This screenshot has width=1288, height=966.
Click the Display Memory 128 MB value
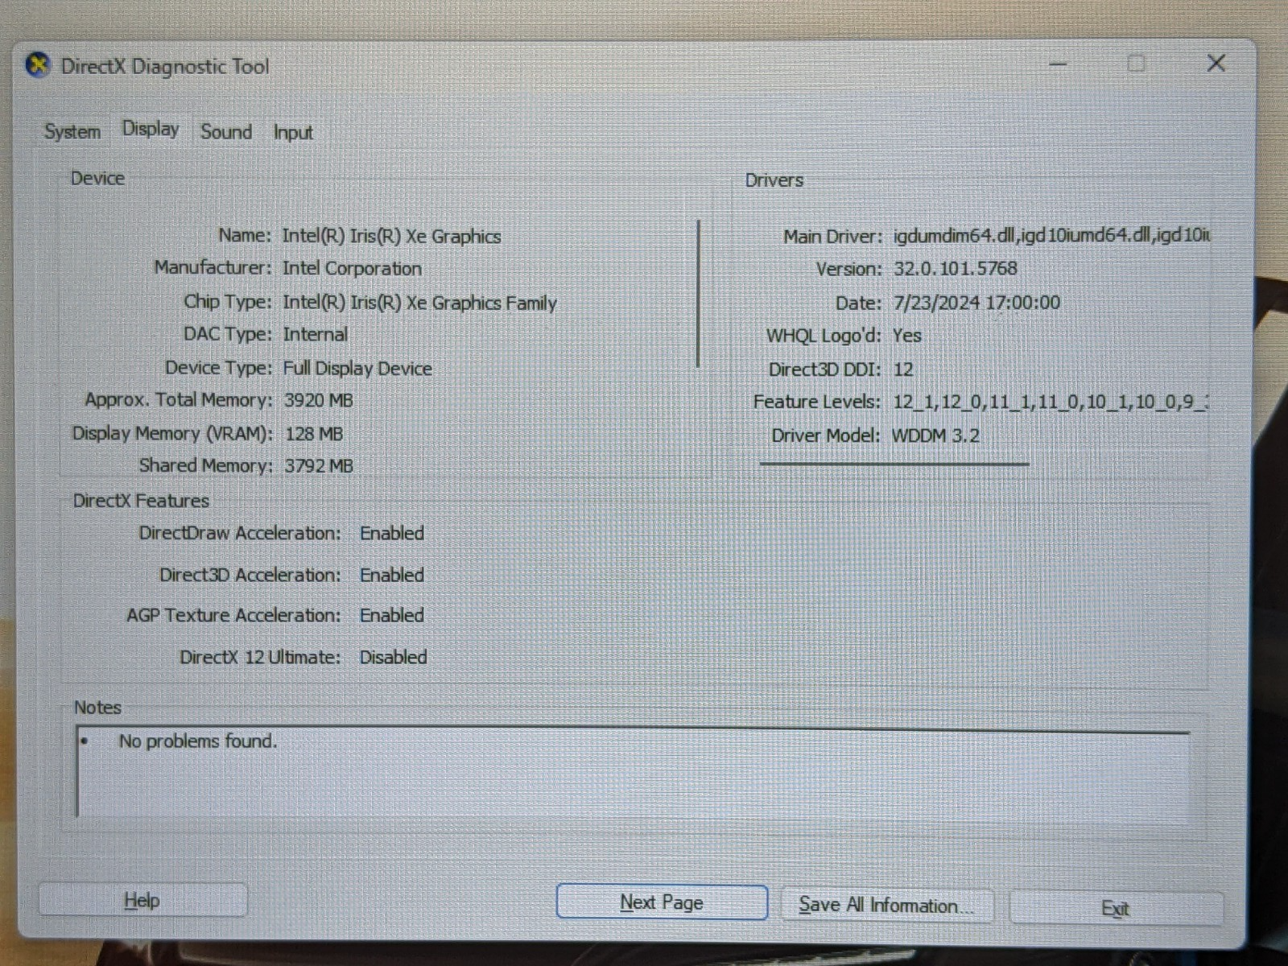click(x=314, y=434)
